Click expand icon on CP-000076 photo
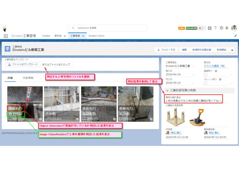This screenshot has height=170, width=239. 151,119
